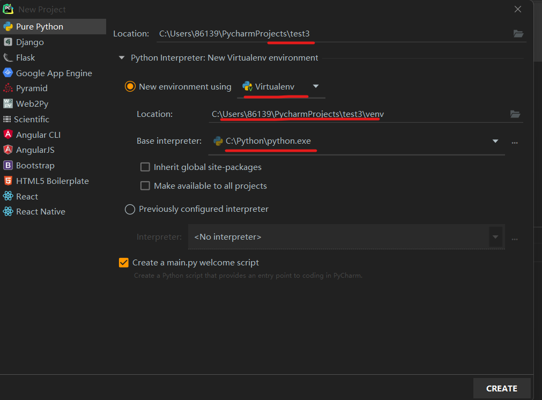Select the Pure Python project type
The height and width of the screenshot is (400, 542).
tap(53, 27)
